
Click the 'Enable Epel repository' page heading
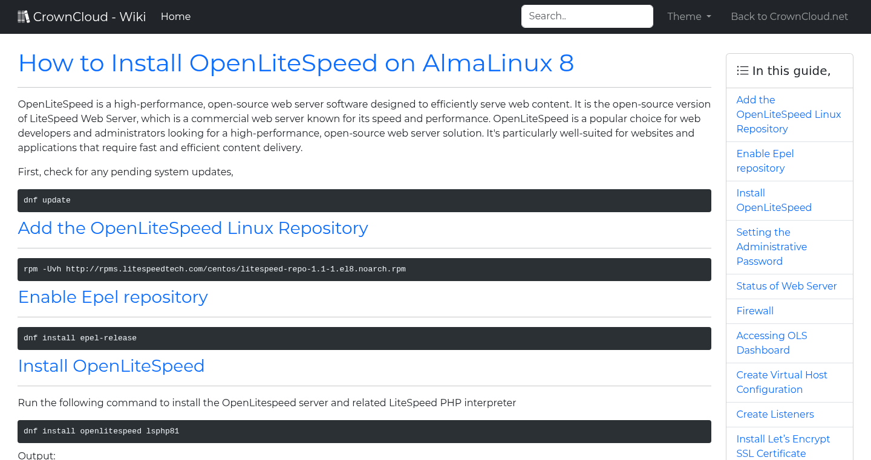(113, 297)
